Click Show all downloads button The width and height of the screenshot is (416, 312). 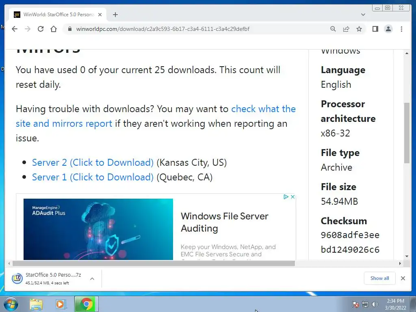tap(380, 278)
